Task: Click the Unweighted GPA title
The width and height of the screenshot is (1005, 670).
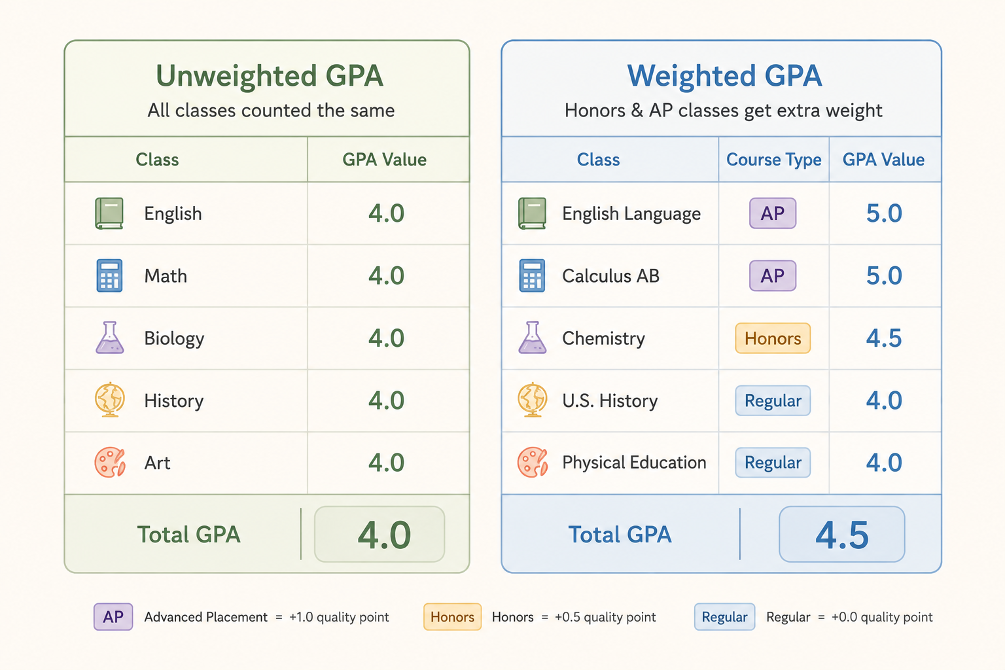Action: click(269, 76)
